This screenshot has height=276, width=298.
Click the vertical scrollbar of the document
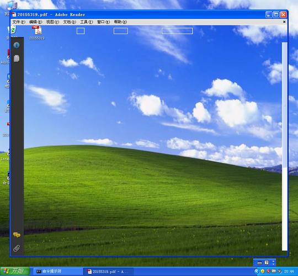coord(285,146)
